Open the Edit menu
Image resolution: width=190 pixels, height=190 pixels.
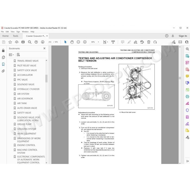tap(7, 32)
